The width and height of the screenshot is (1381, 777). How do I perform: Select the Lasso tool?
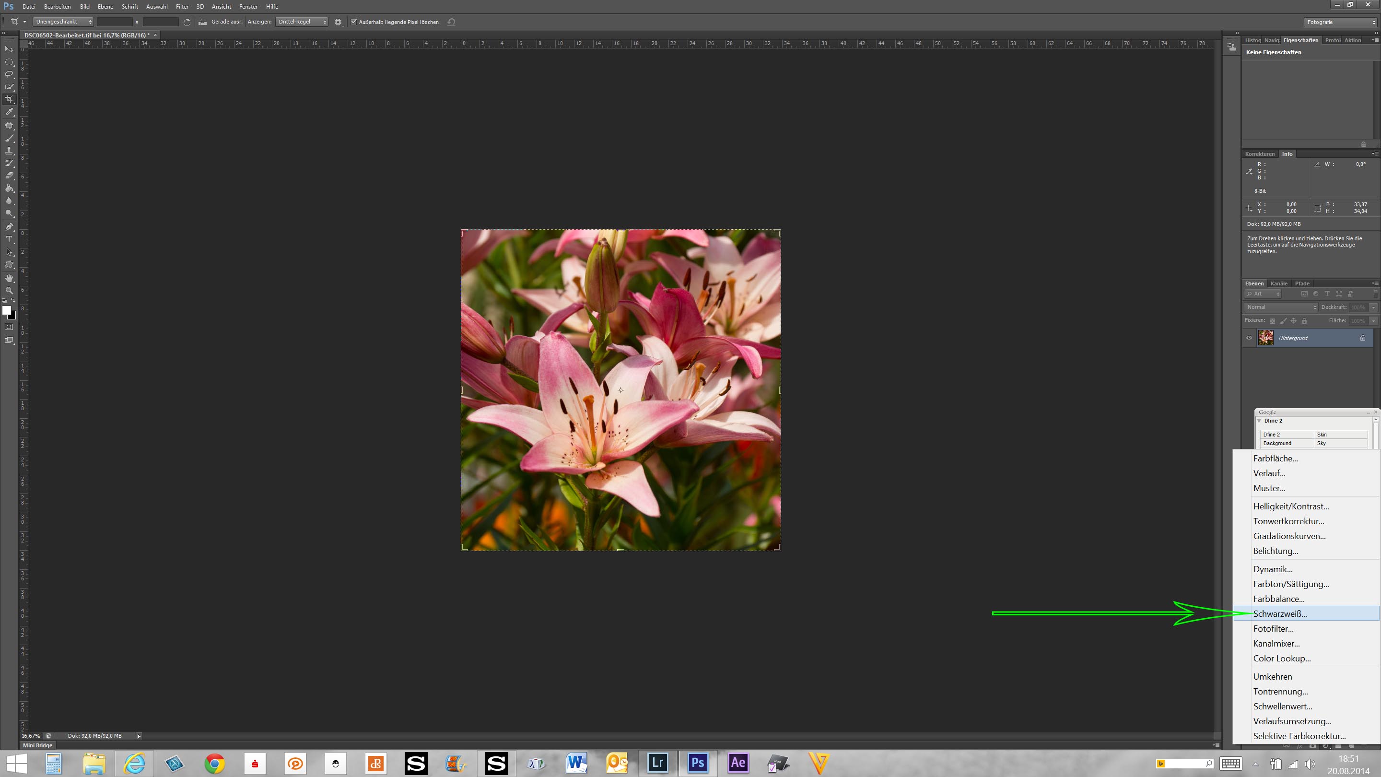pyautogui.click(x=9, y=74)
